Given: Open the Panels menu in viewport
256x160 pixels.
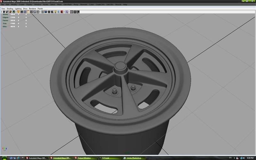Looking at the screenshot, I should tap(40, 9).
